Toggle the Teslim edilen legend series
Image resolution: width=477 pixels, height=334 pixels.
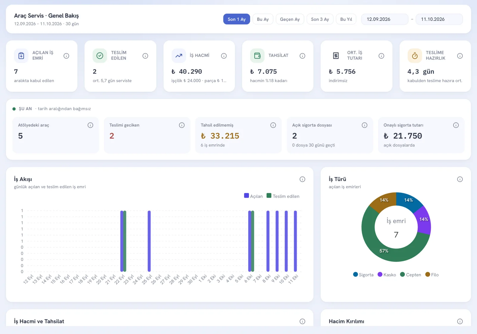[283, 196]
